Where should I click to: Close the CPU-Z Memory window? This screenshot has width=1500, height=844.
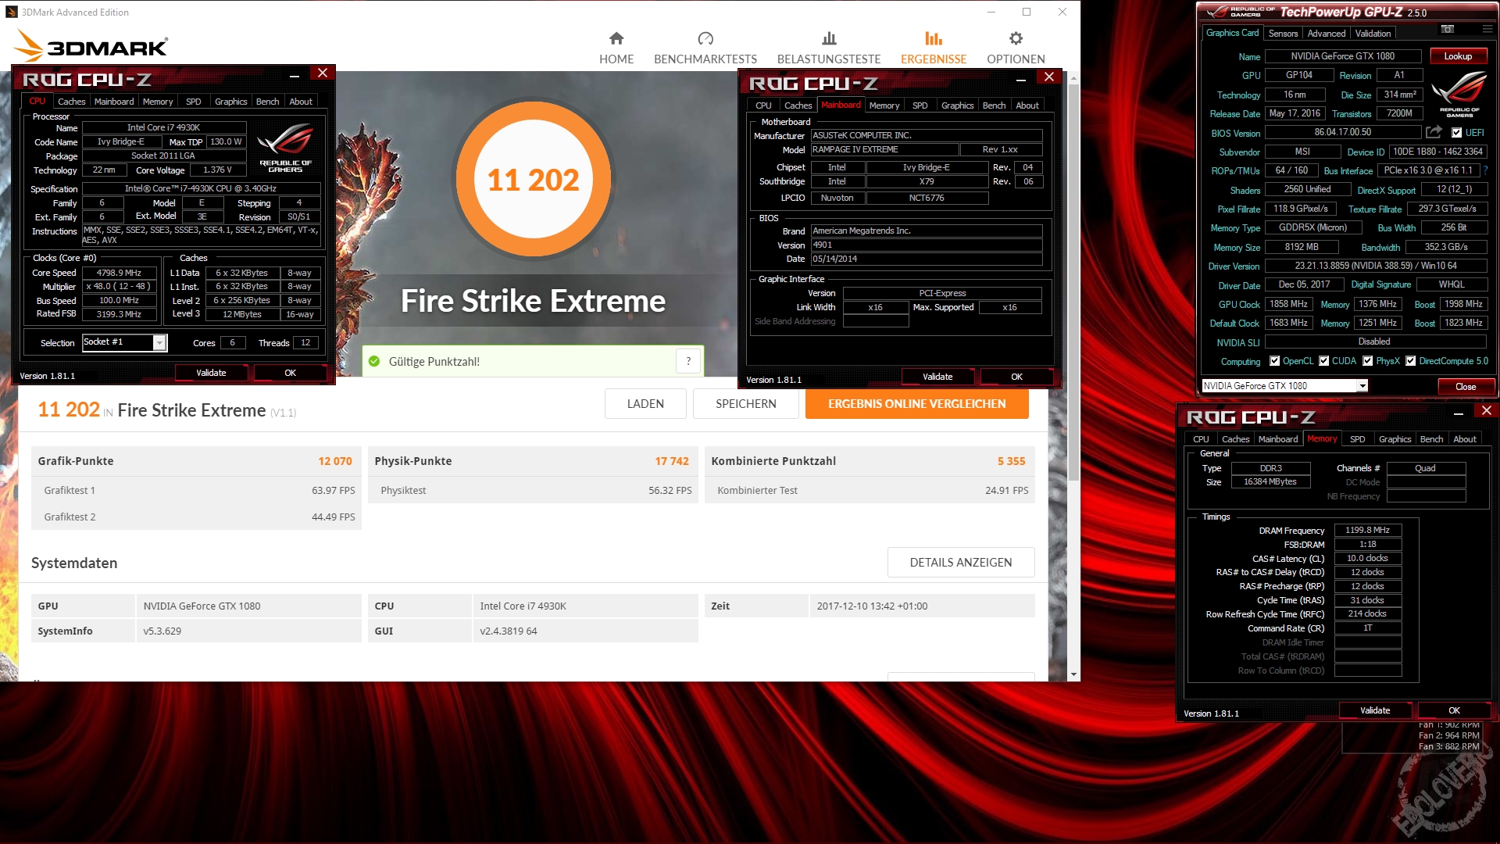click(x=1487, y=410)
